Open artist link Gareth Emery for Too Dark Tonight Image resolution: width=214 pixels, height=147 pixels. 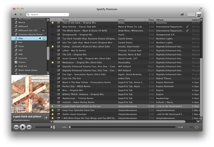point(125,39)
